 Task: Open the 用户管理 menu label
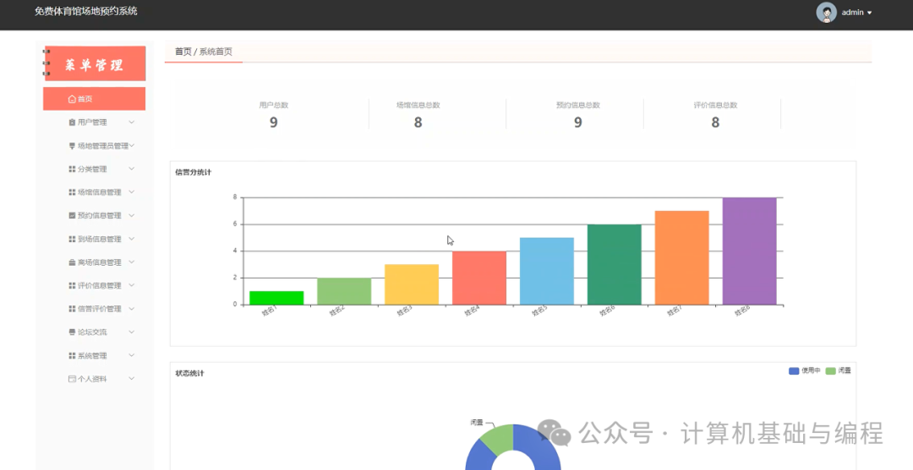[x=92, y=122]
